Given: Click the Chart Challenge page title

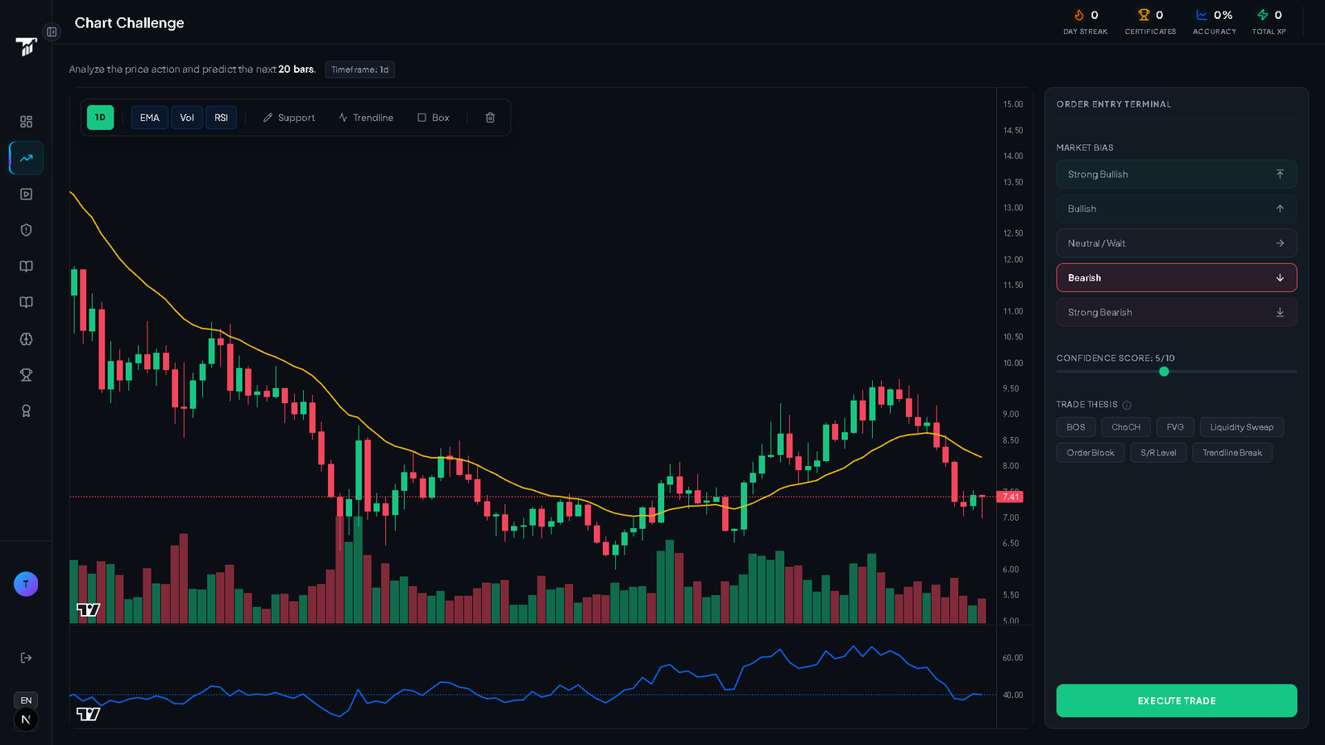Looking at the screenshot, I should (x=129, y=23).
